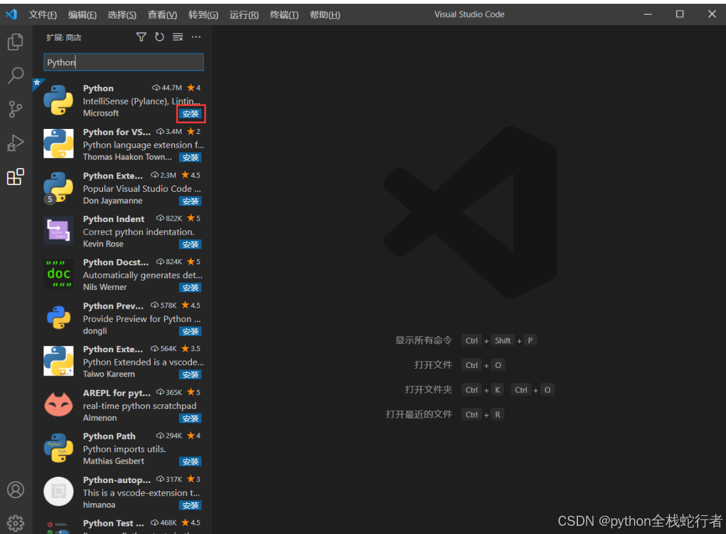The image size is (726, 534).
Task: Click the 打开最近的文件 shortcut label
Action: (419, 414)
